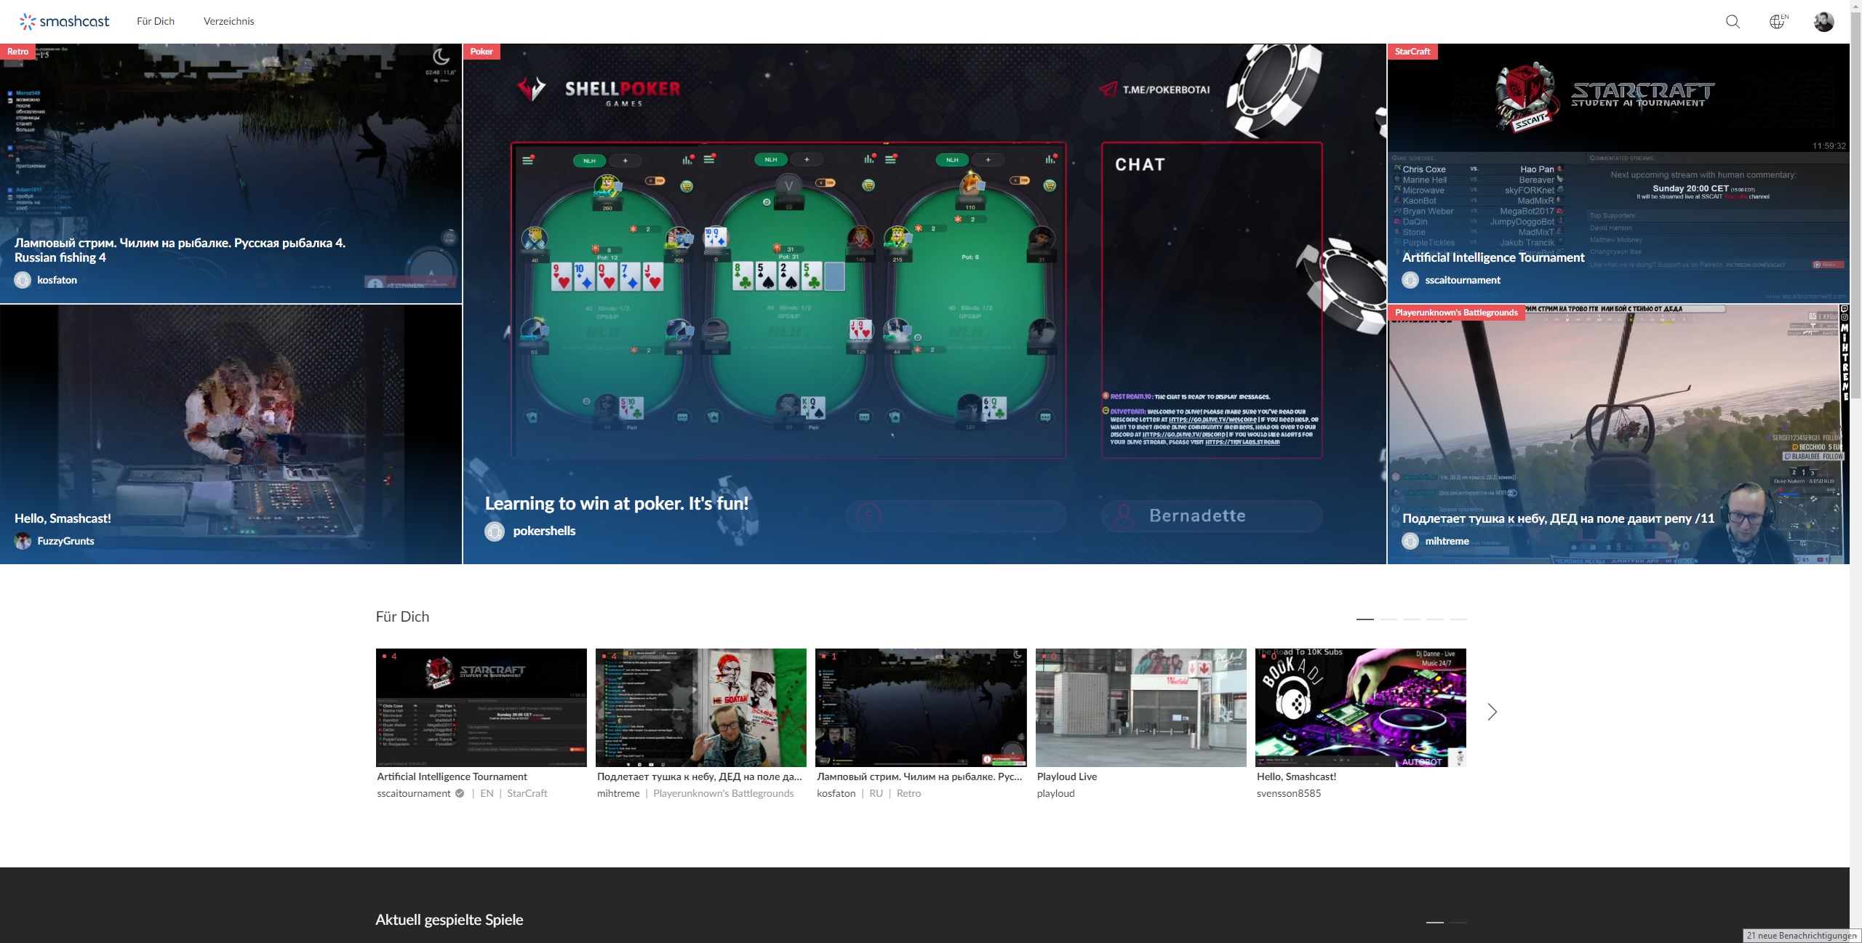
Task: Open the Für Dich menu item
Action: pyautogui.click(x=156, y=21)
